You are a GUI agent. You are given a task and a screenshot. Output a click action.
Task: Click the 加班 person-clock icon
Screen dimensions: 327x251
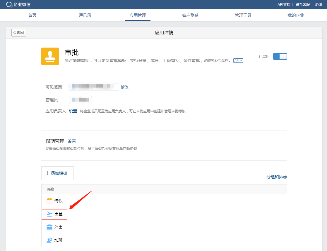(49, 240)
